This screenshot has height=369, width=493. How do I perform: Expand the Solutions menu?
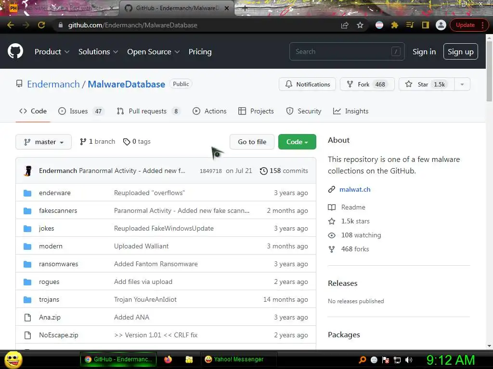tap(98, 52)
